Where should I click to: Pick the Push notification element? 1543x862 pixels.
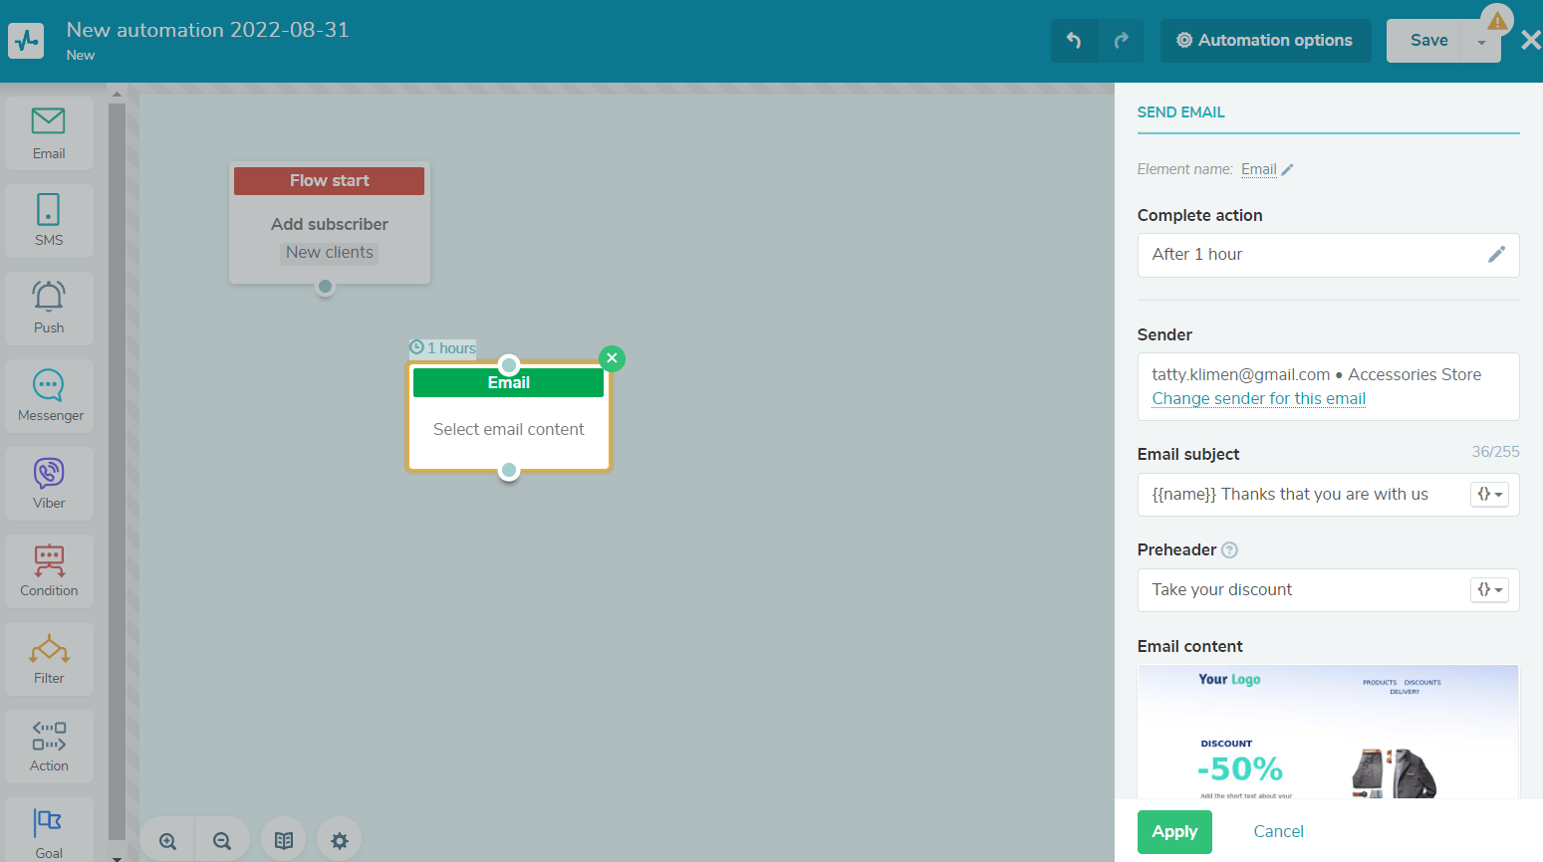point(49,308)
